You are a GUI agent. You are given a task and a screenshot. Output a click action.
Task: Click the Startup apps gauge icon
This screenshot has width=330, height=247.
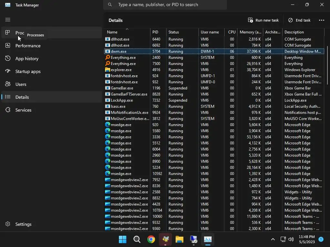point(8,71)
